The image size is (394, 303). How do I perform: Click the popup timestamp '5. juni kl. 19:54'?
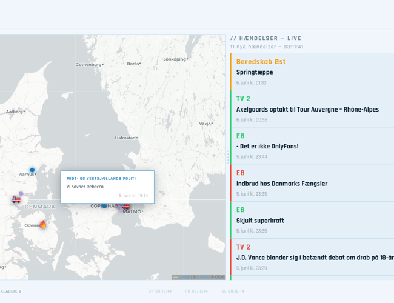click(x=133, y=195)
